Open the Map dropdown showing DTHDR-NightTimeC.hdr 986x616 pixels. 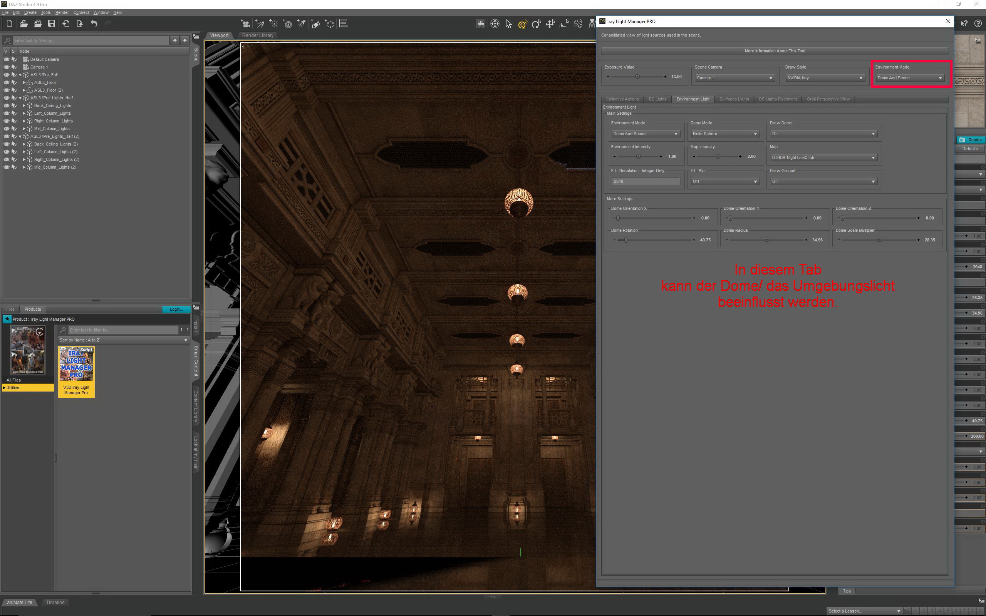823,158
